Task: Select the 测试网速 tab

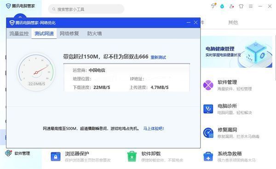Action: point(44,34)
